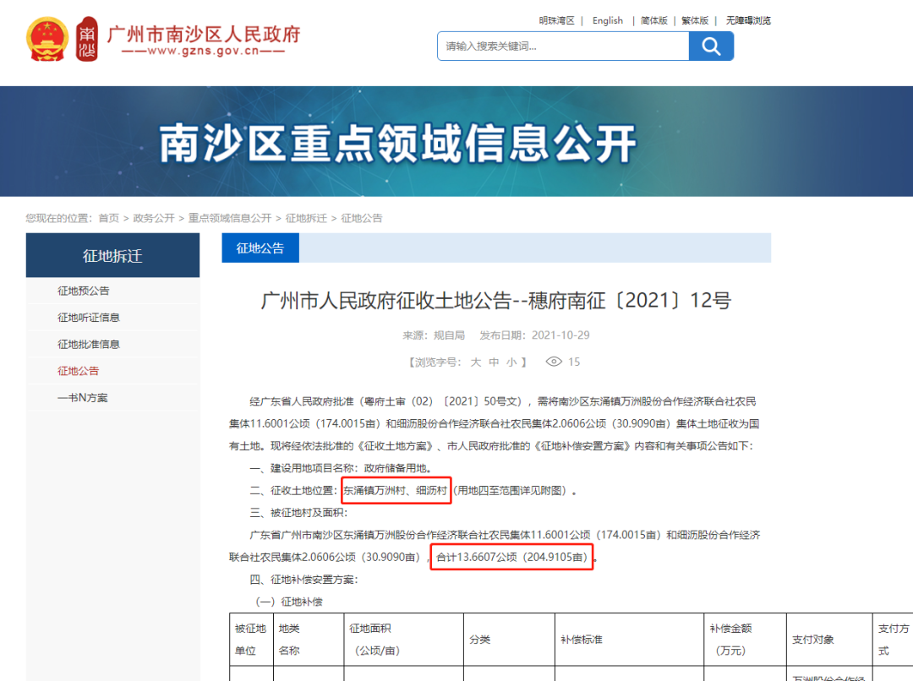Screen dimensions: 913x681
Task: Go to 首页 in breadcrumb
Action: [x=108, y=218]
